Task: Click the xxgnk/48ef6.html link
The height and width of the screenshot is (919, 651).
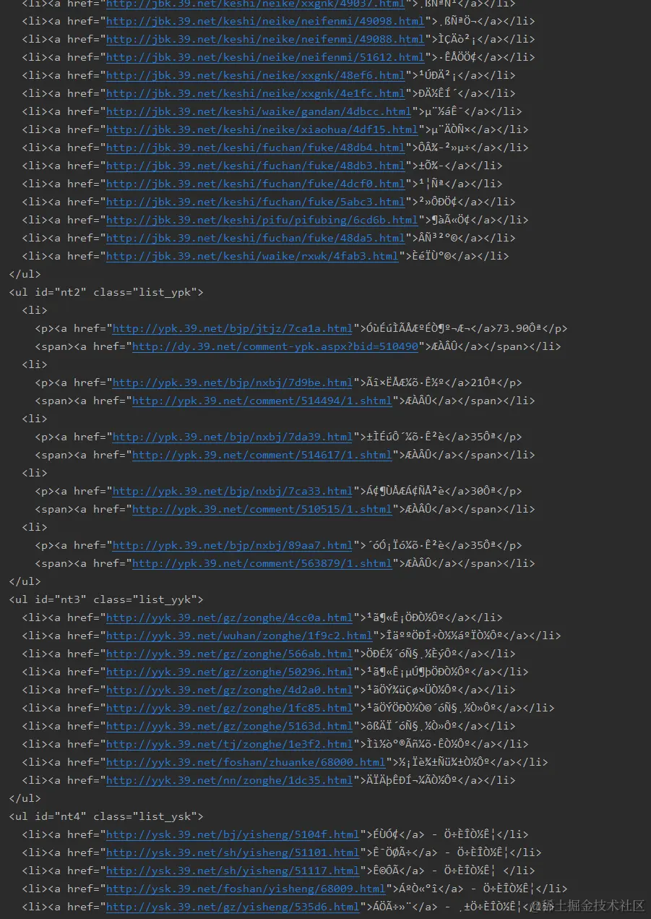Action: (x=256, y=75)
